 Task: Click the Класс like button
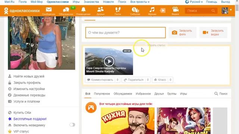[162, 80]
